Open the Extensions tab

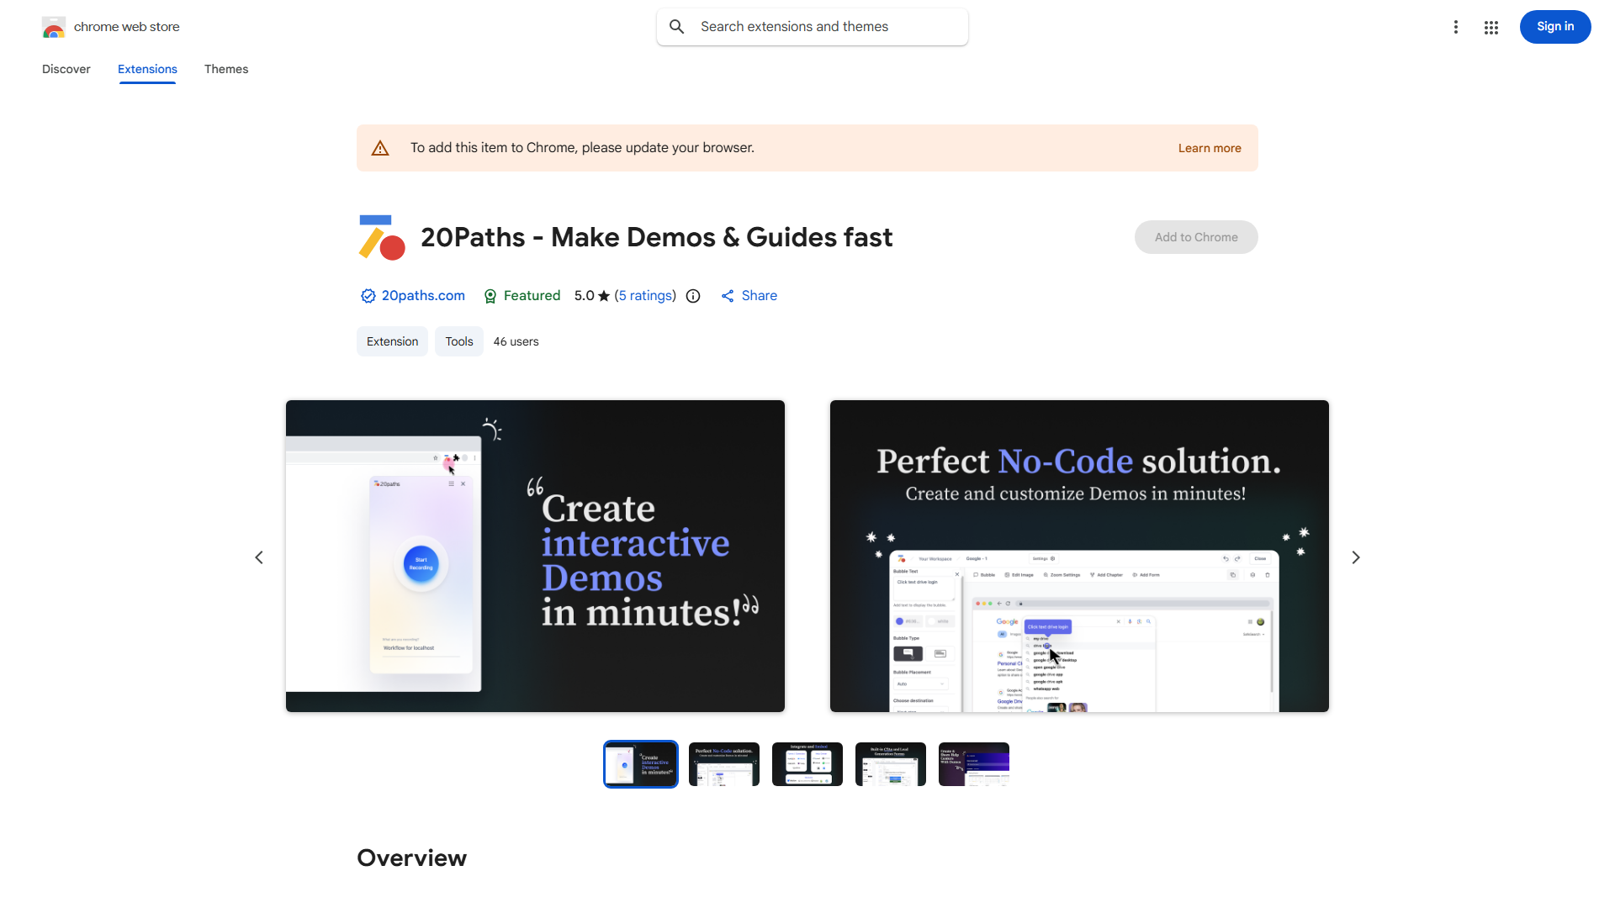147,69
